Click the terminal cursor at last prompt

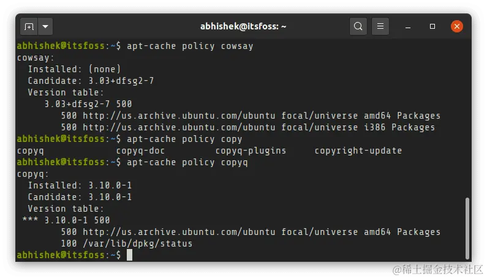(129, 255)
